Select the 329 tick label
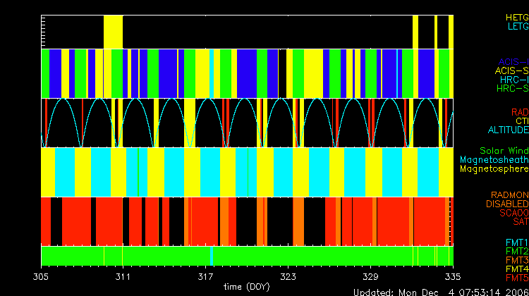The width and height of the screenshot is (529, 296). click(x=370, y=276)
